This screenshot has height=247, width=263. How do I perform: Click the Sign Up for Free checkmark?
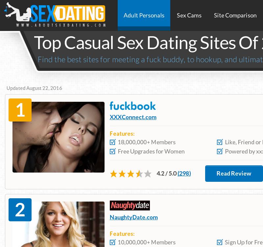tap(220, 242)
